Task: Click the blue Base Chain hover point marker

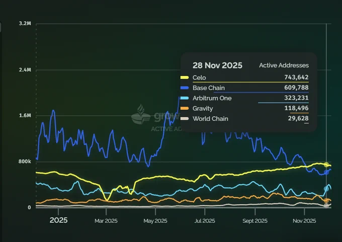Action: pos(326,173)
